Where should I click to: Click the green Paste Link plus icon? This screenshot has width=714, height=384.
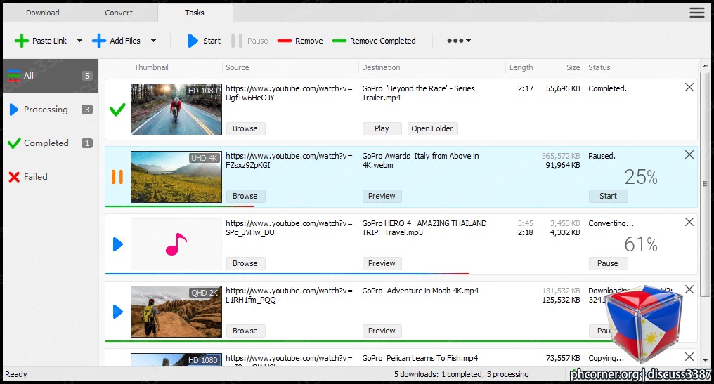[21, 41]
